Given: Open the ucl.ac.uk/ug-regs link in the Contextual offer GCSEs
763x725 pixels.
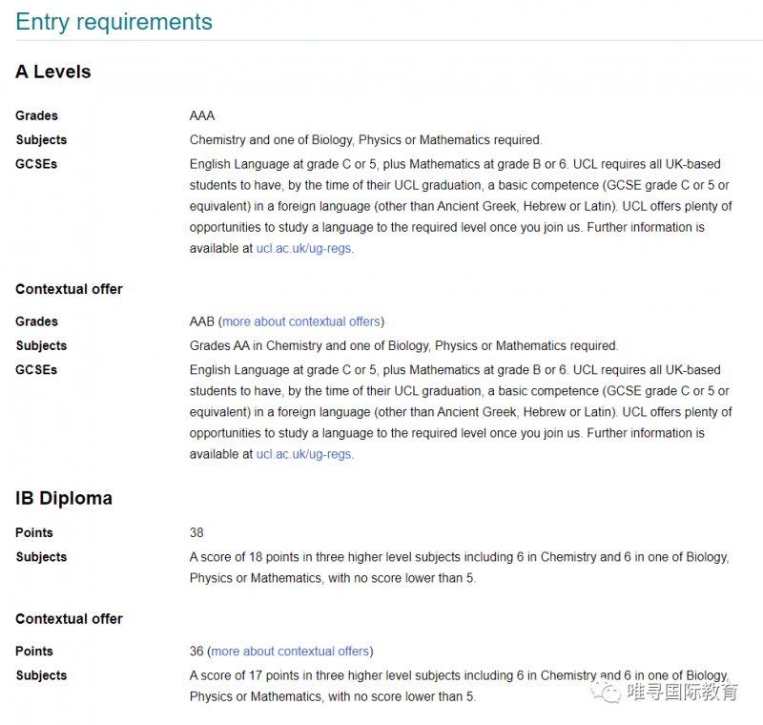Looking at the screenshot, I should click(x=303, y=454).
